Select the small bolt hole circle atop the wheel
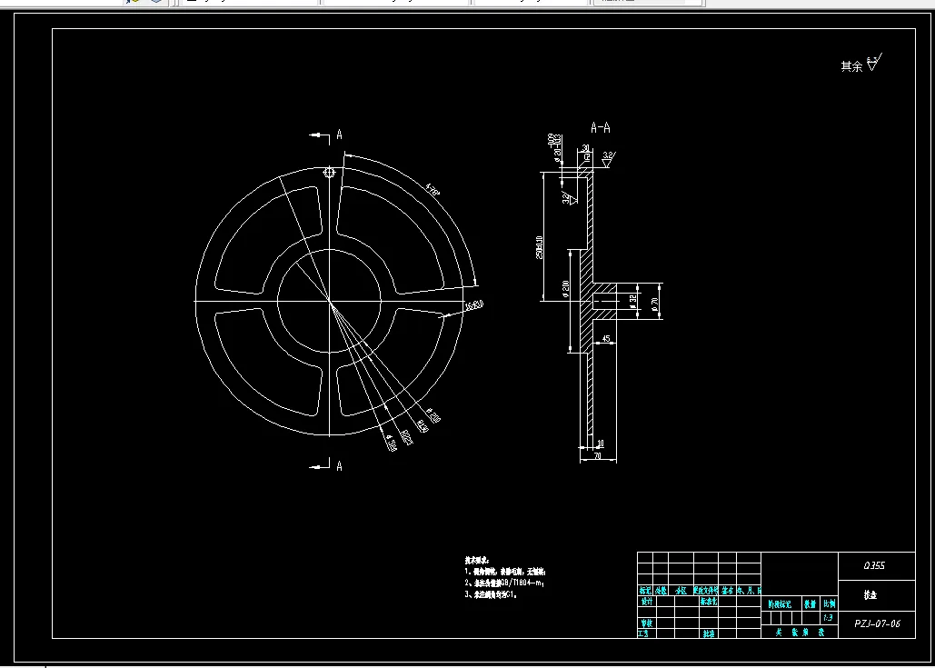Image resolution: width=935 pixels, height=668 pixels. tap(329, 173)
